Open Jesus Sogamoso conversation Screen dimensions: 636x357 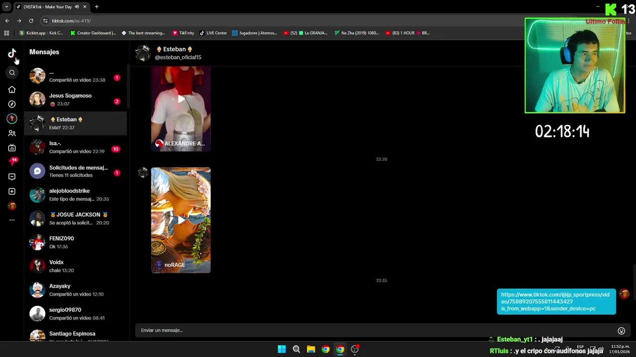click(x=76, y=100)
